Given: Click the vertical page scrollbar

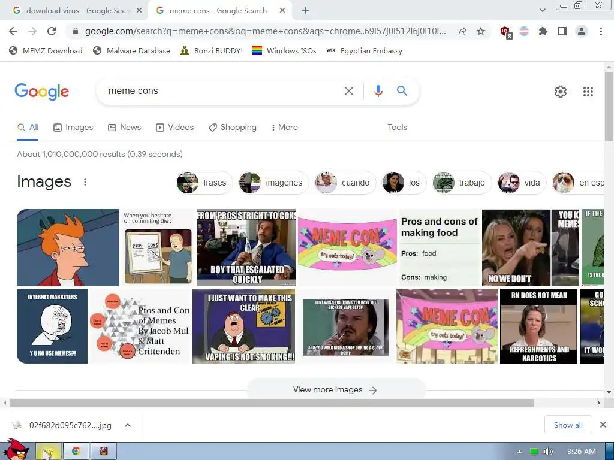Looking at the screenshot, I should (x=609, y=105).
